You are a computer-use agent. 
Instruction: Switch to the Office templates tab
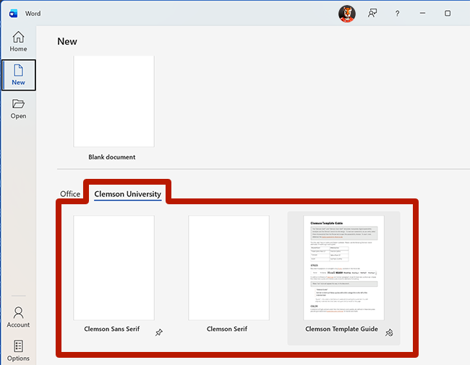(70, 194)
